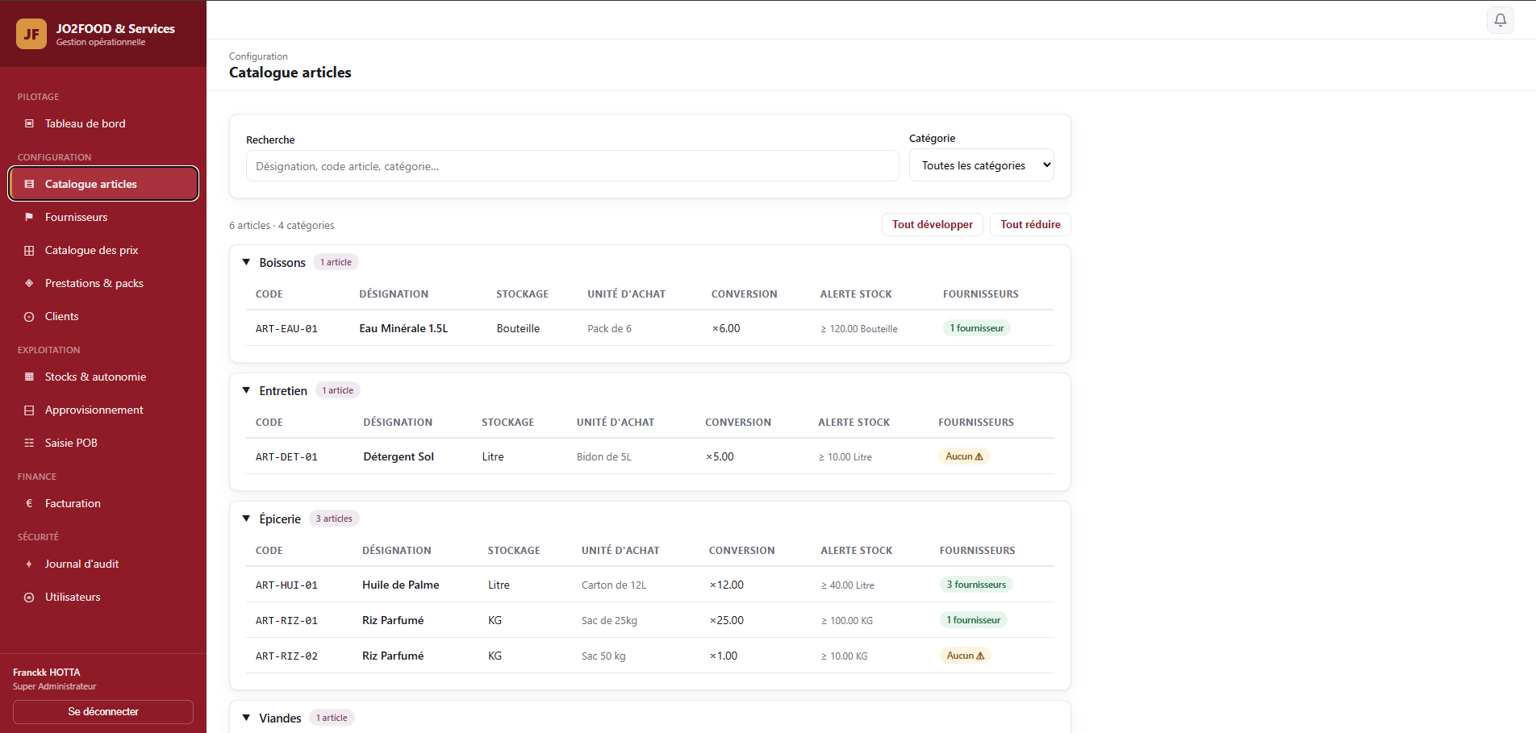Click the Pack de 6 purchase unit
This screenshot has height=733, width=1536.
click(610, 329)
